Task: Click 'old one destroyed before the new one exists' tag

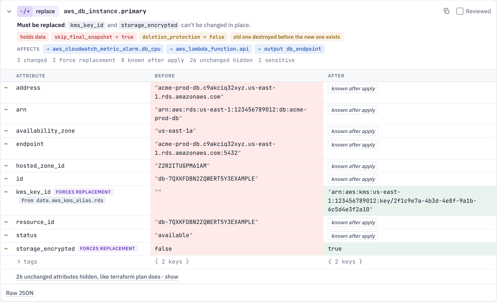Action: click(x=287, y=37)
